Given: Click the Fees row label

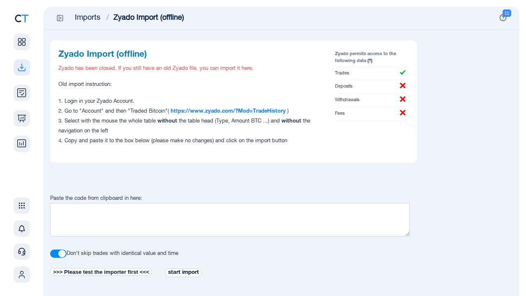Looking at the screenshot, I should coord(340,113).
